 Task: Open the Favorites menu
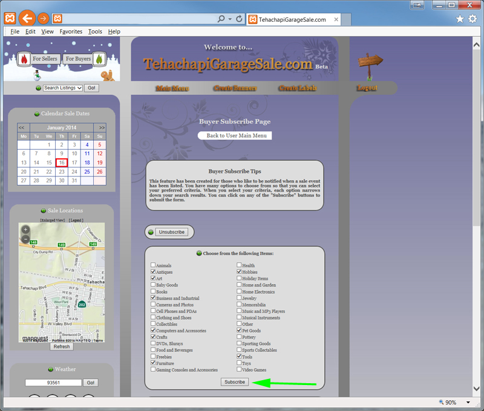(x=71, y=31)
